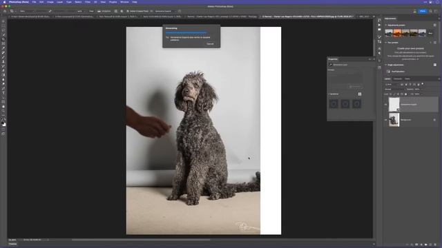Screen dimensions: 442x248
Task: Open the Layer menu
Action: (x=60, y=2)
